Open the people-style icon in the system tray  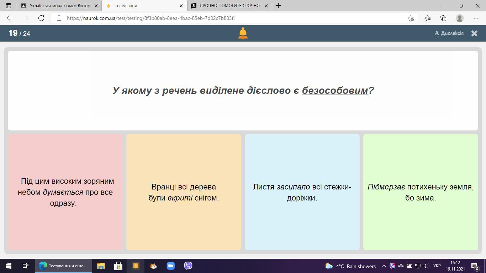[x=401, y=266]
